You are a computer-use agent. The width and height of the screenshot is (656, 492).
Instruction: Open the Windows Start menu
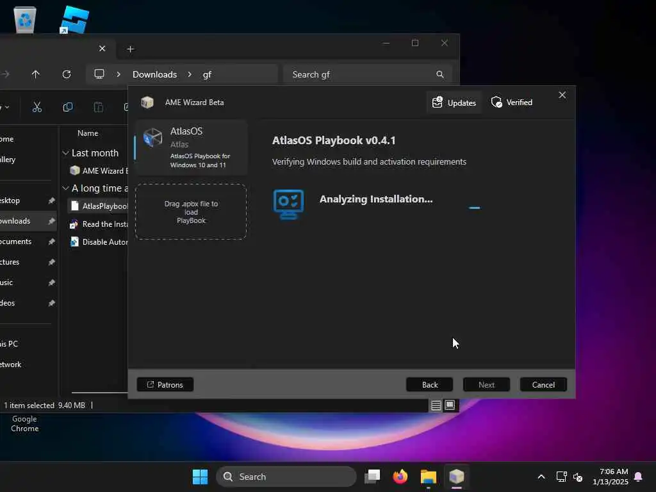pyautogui.click(x=200, y=477)
